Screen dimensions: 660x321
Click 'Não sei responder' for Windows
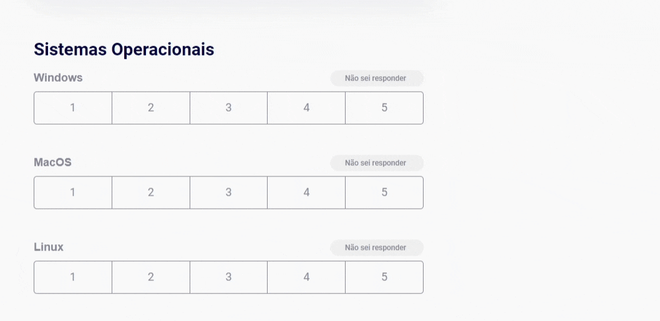(x=376, y=79)
